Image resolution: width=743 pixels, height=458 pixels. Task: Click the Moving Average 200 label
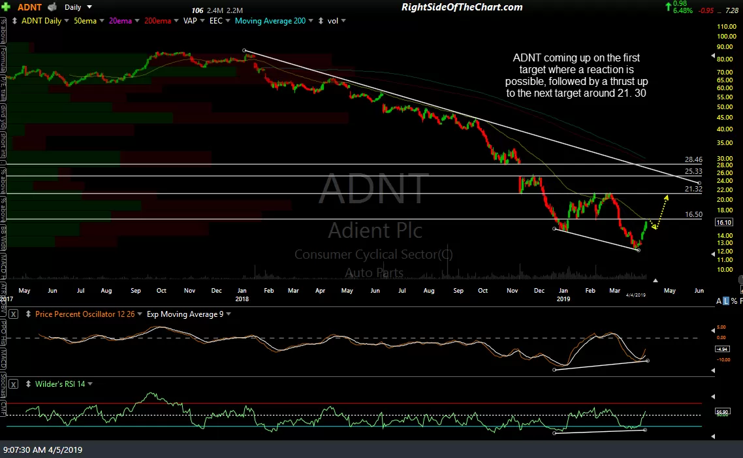(270, 21)
